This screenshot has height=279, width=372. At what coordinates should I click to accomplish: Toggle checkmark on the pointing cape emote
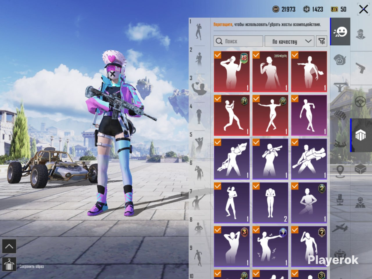pyautogui.click(x=295, y=55)
